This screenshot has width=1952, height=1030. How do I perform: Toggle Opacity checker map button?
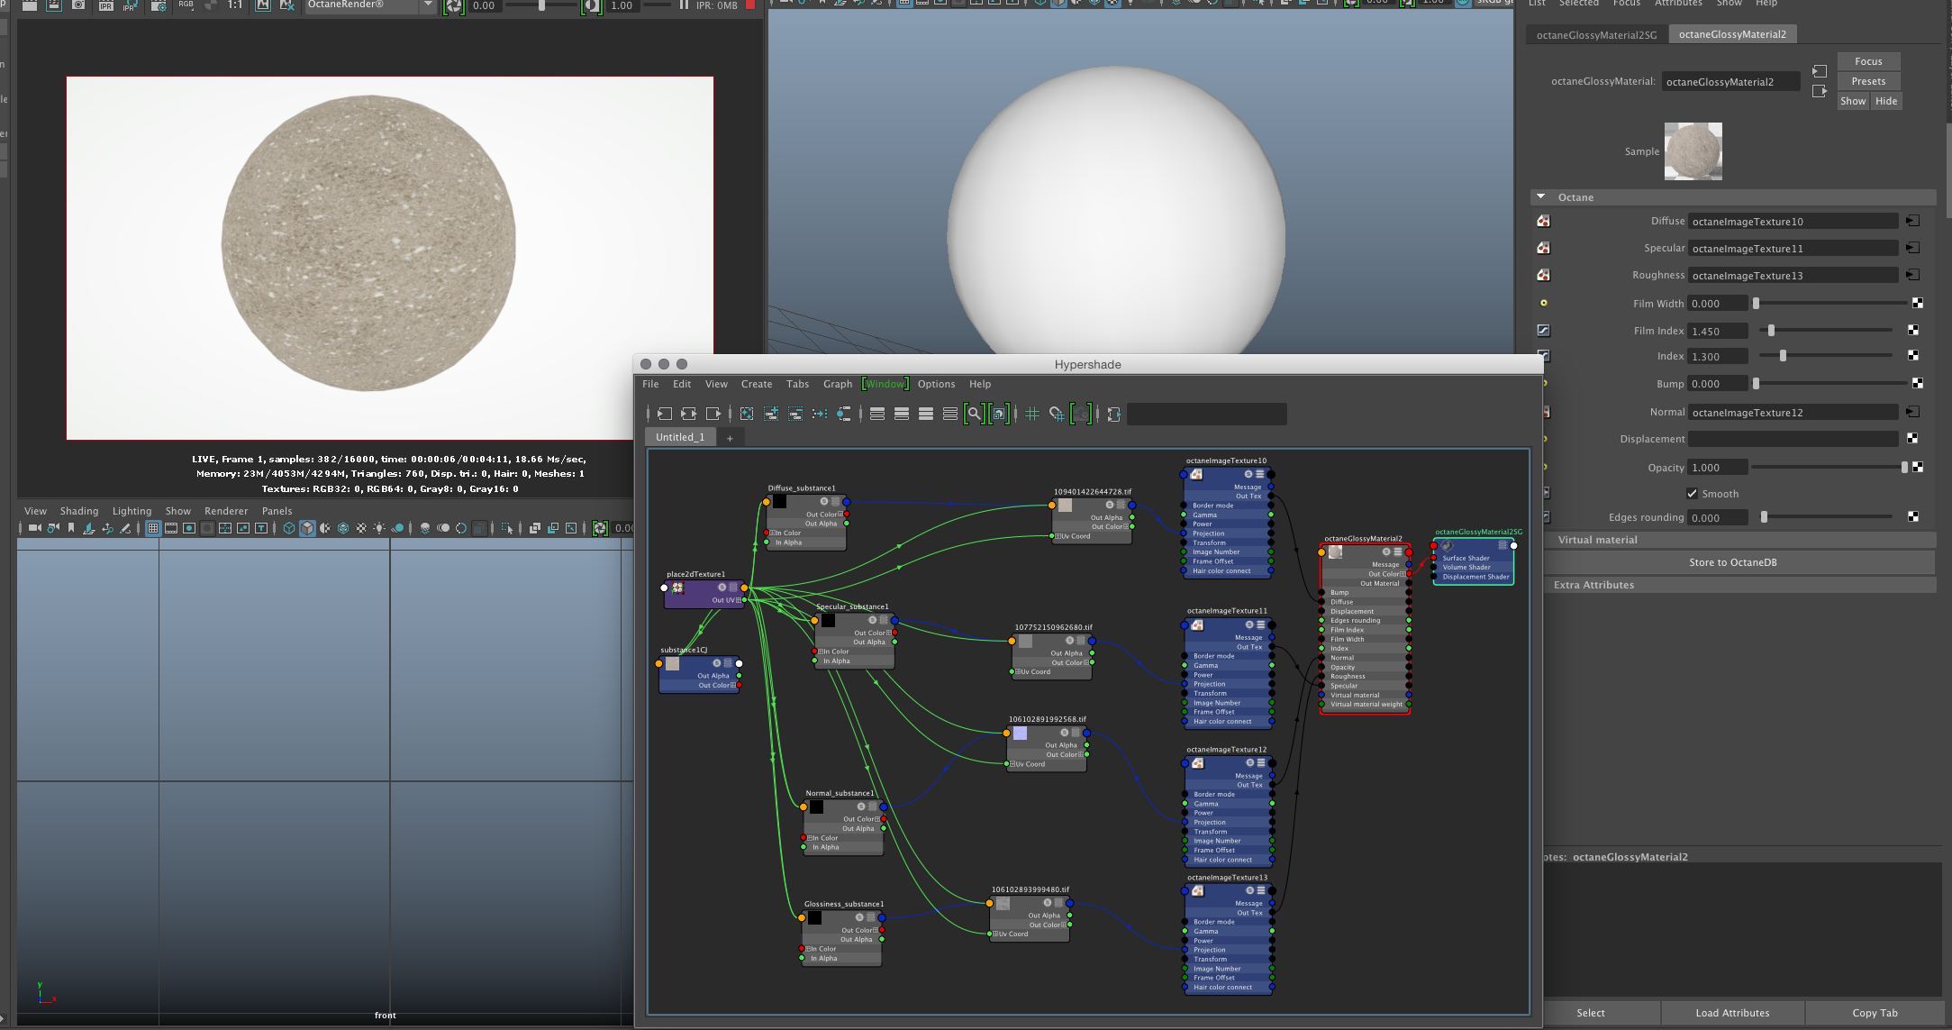[1917, 468]
